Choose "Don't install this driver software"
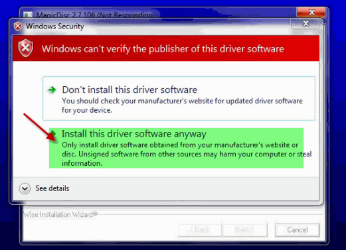This screenshot has width=346, height=250. [179, 98]
